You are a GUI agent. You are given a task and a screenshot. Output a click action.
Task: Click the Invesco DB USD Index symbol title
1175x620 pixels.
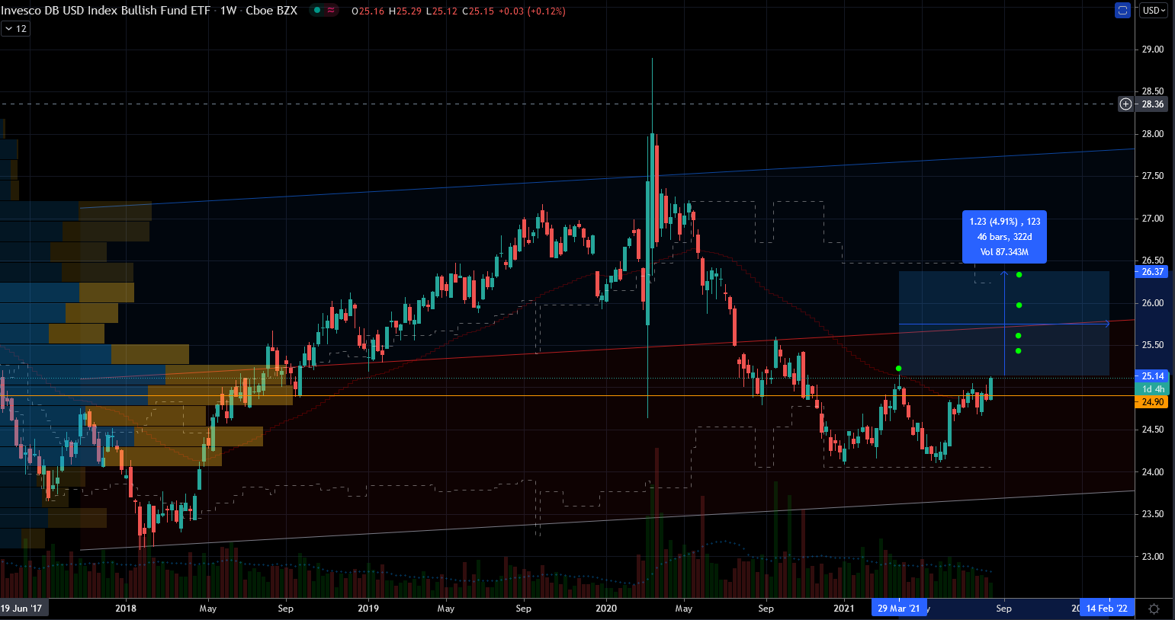tap(105, 11)
